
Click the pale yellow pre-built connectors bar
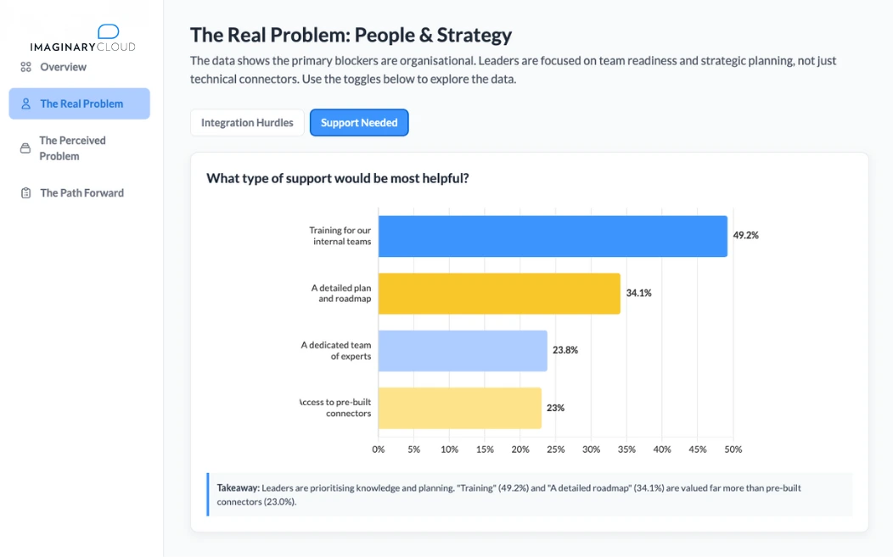(458, 408)
